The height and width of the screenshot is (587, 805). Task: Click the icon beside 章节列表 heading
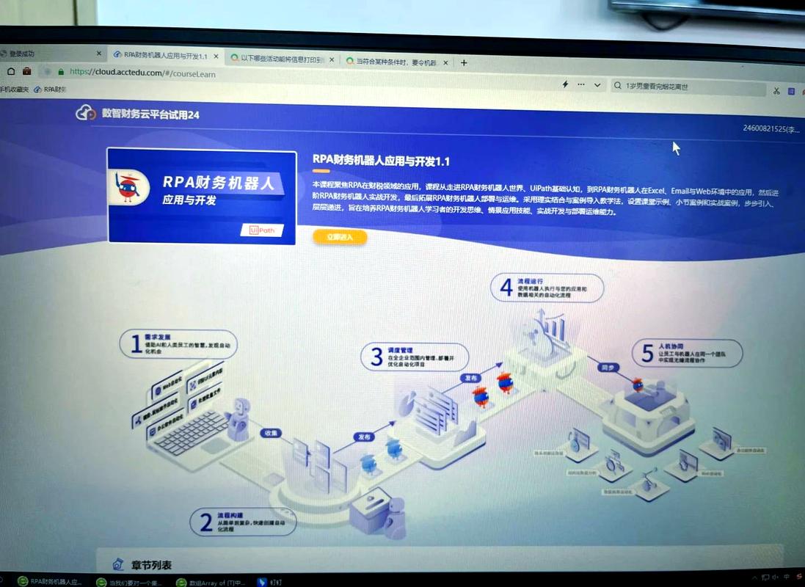118,564
